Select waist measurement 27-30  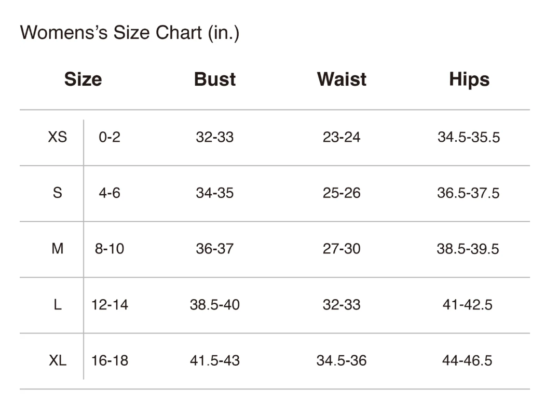[342, 249]
